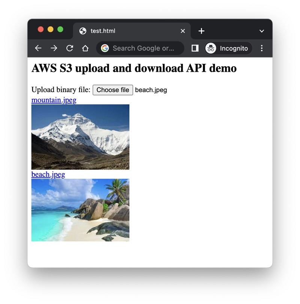Minimize the window with yellow button
Screen dimensions: 300x304
51,29
